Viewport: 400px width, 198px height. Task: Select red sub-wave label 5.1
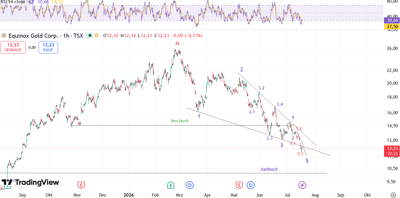click(293, 143)
